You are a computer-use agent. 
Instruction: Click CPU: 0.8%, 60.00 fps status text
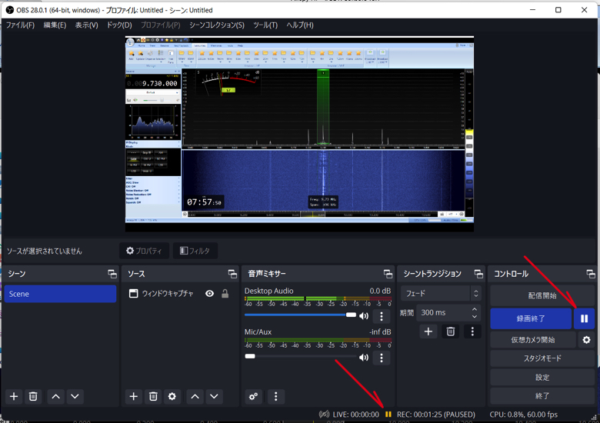pos(523,415)
